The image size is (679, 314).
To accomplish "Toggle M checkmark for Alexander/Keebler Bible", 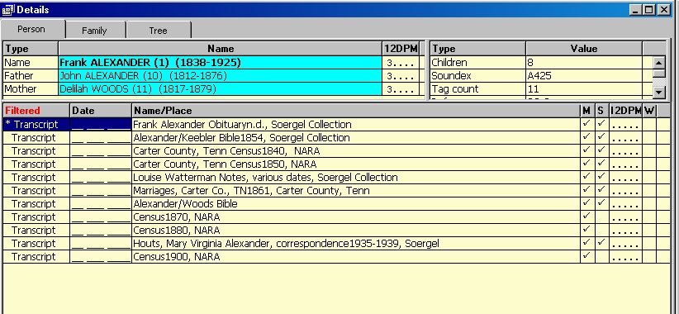I will [x=586, y=137].
